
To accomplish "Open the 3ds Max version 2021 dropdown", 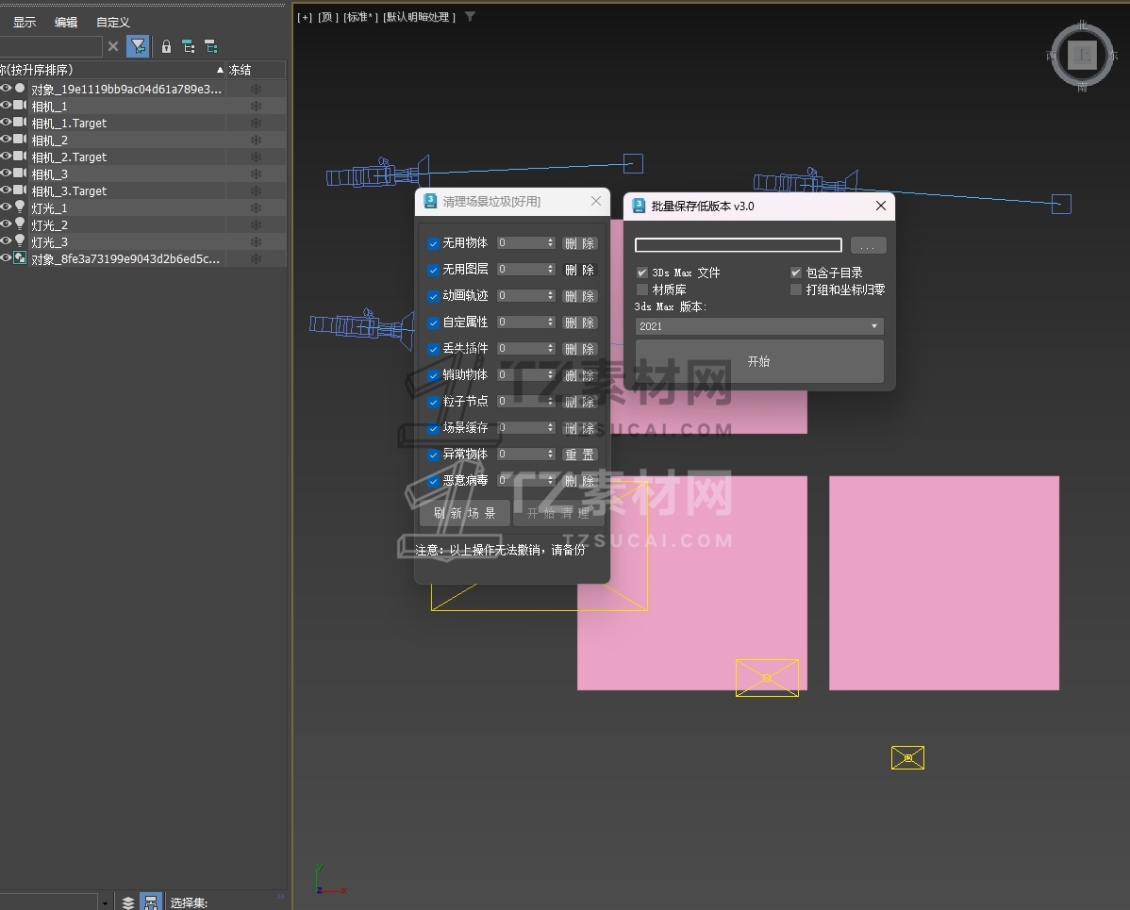I will click(758, 326).
